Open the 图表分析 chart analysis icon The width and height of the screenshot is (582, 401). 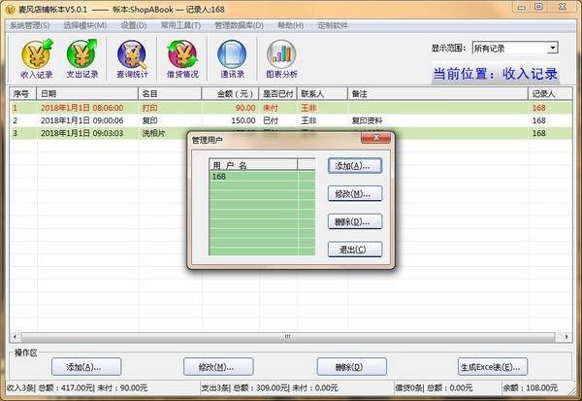point(281,57)
